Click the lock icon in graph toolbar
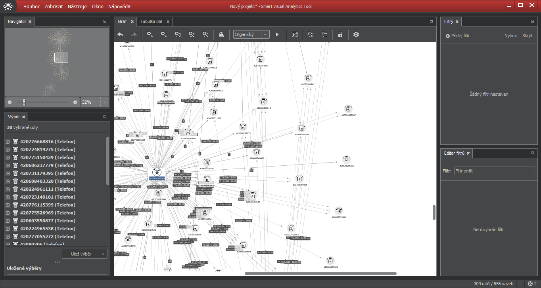The image size is (541, 288). [340, 35]
